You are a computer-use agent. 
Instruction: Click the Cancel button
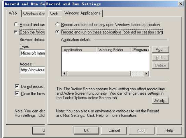114,130
